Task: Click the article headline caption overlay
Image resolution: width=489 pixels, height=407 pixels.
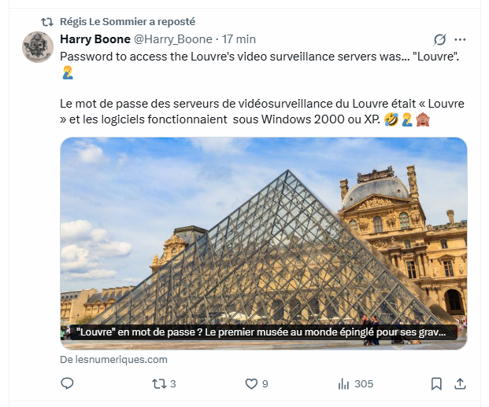Action: click(263, 332)
